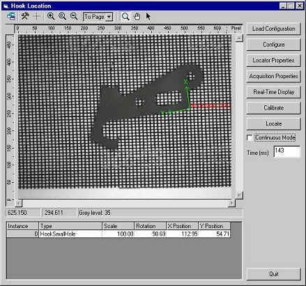Open Locator Properties
306x286 pixels.
273,61
